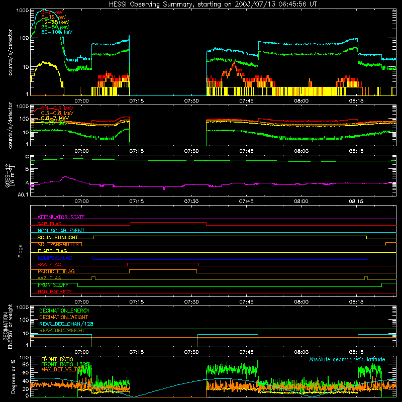
Task: Select the PARTICLE_FLAG label
Action: 56,271
